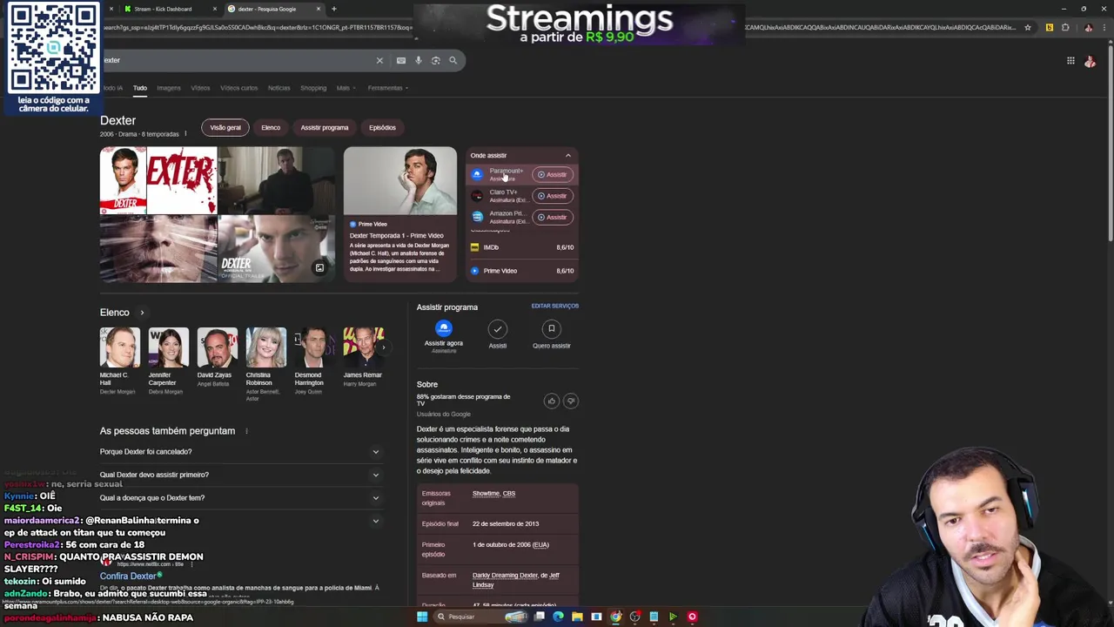Open more options next to Dexter subtitle
This screenshot has height=627, width=1114.
[185, 134]
